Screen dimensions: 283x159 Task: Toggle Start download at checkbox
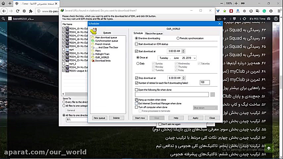pos(137,51)
